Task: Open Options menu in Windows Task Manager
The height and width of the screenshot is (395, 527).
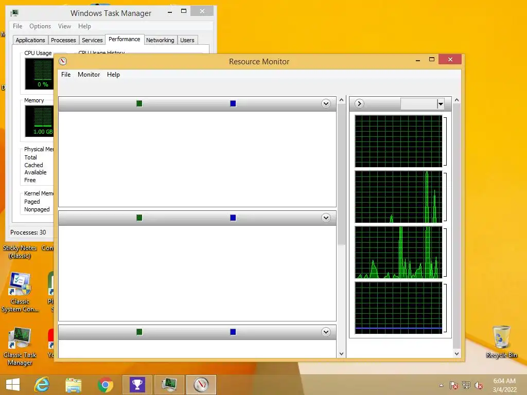Action: 40,26
